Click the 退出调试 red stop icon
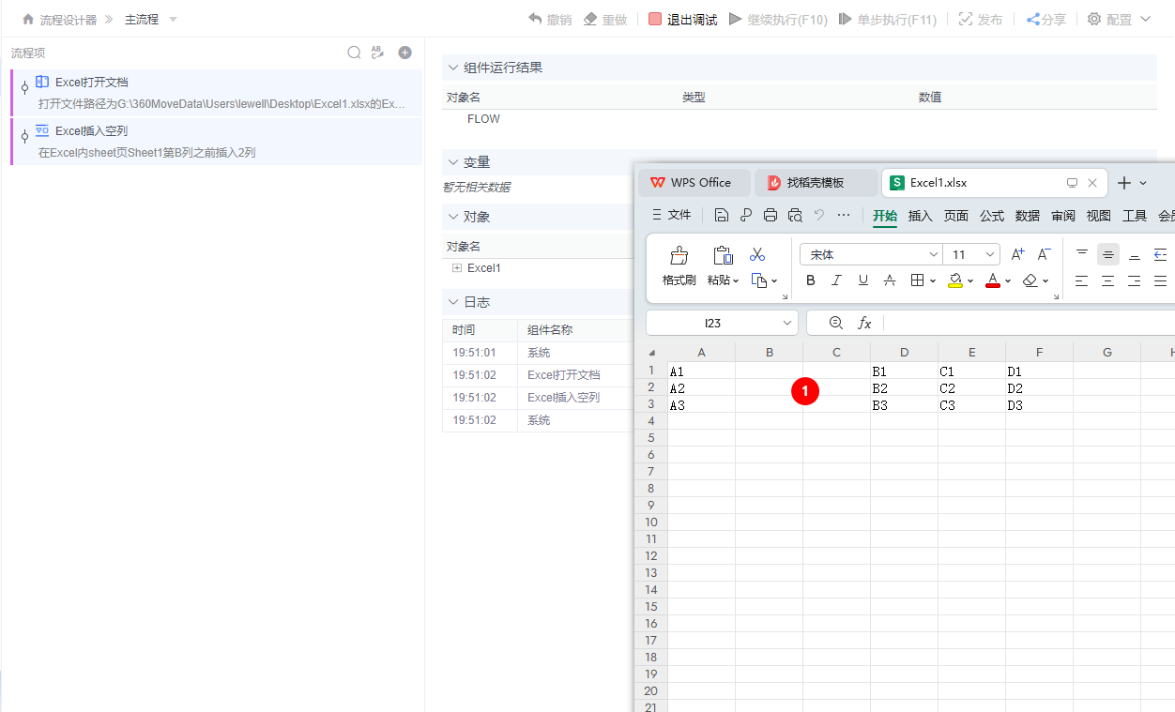This screenshot has height=712, width=1175. click(x=655, y=19)
